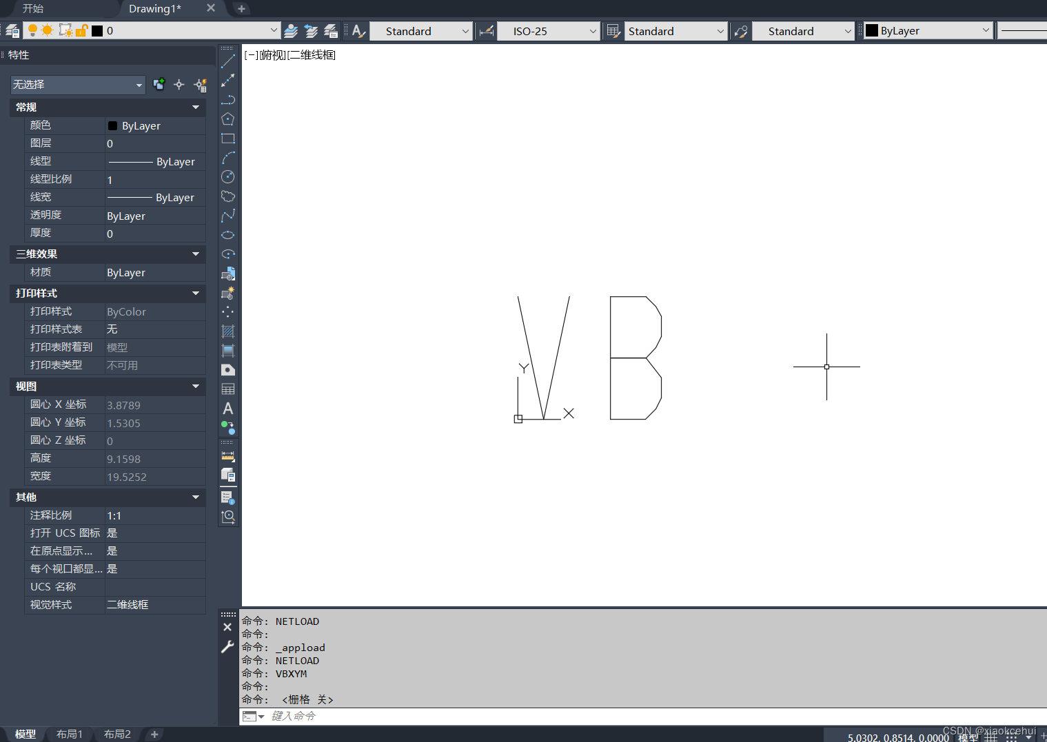Click the Locate Point ID icon

tap(228, 516)
